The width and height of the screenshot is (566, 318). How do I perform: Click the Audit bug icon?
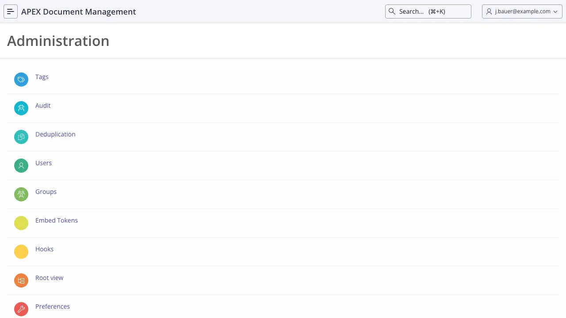(x=21, y=108)
